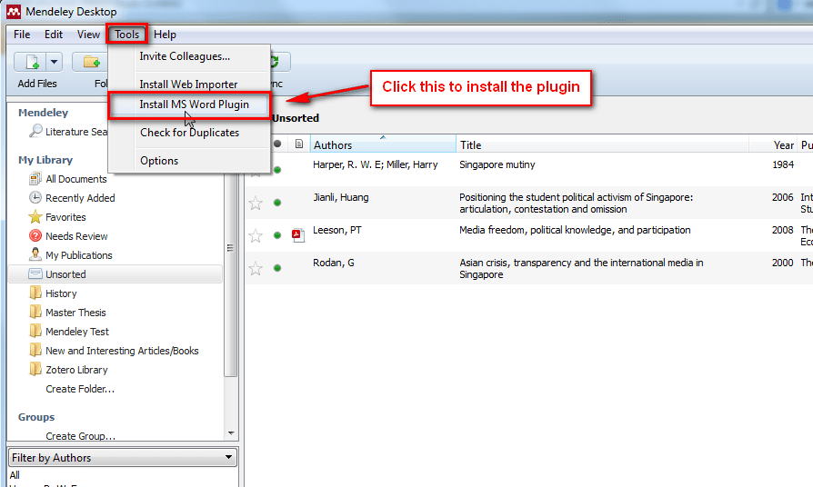Star the Rodan, G entry as favorite
Image resolution: width=813 pixels, height=487 pixels.
[256, 268]
